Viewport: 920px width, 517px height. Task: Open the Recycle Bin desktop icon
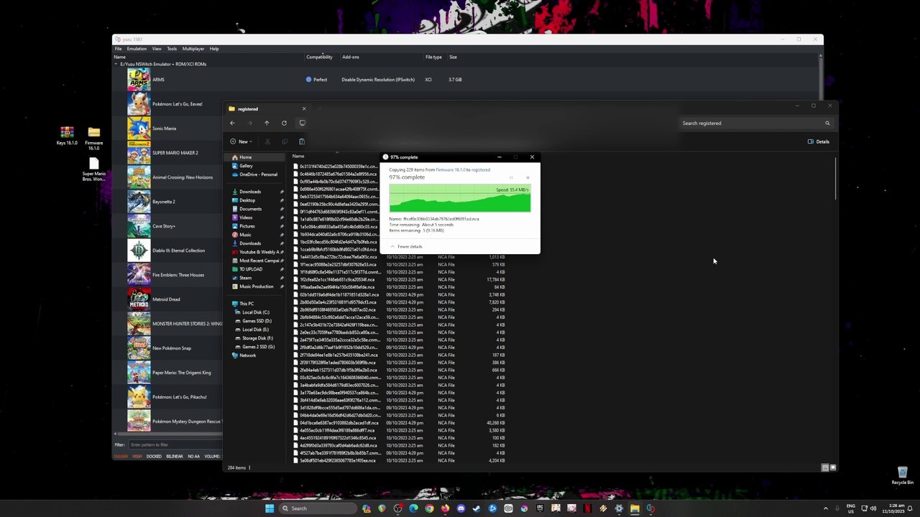click(902, 475)
